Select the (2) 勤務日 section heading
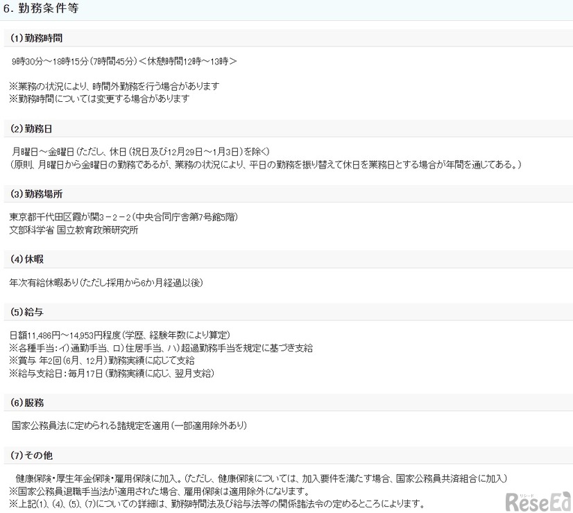 36,128
